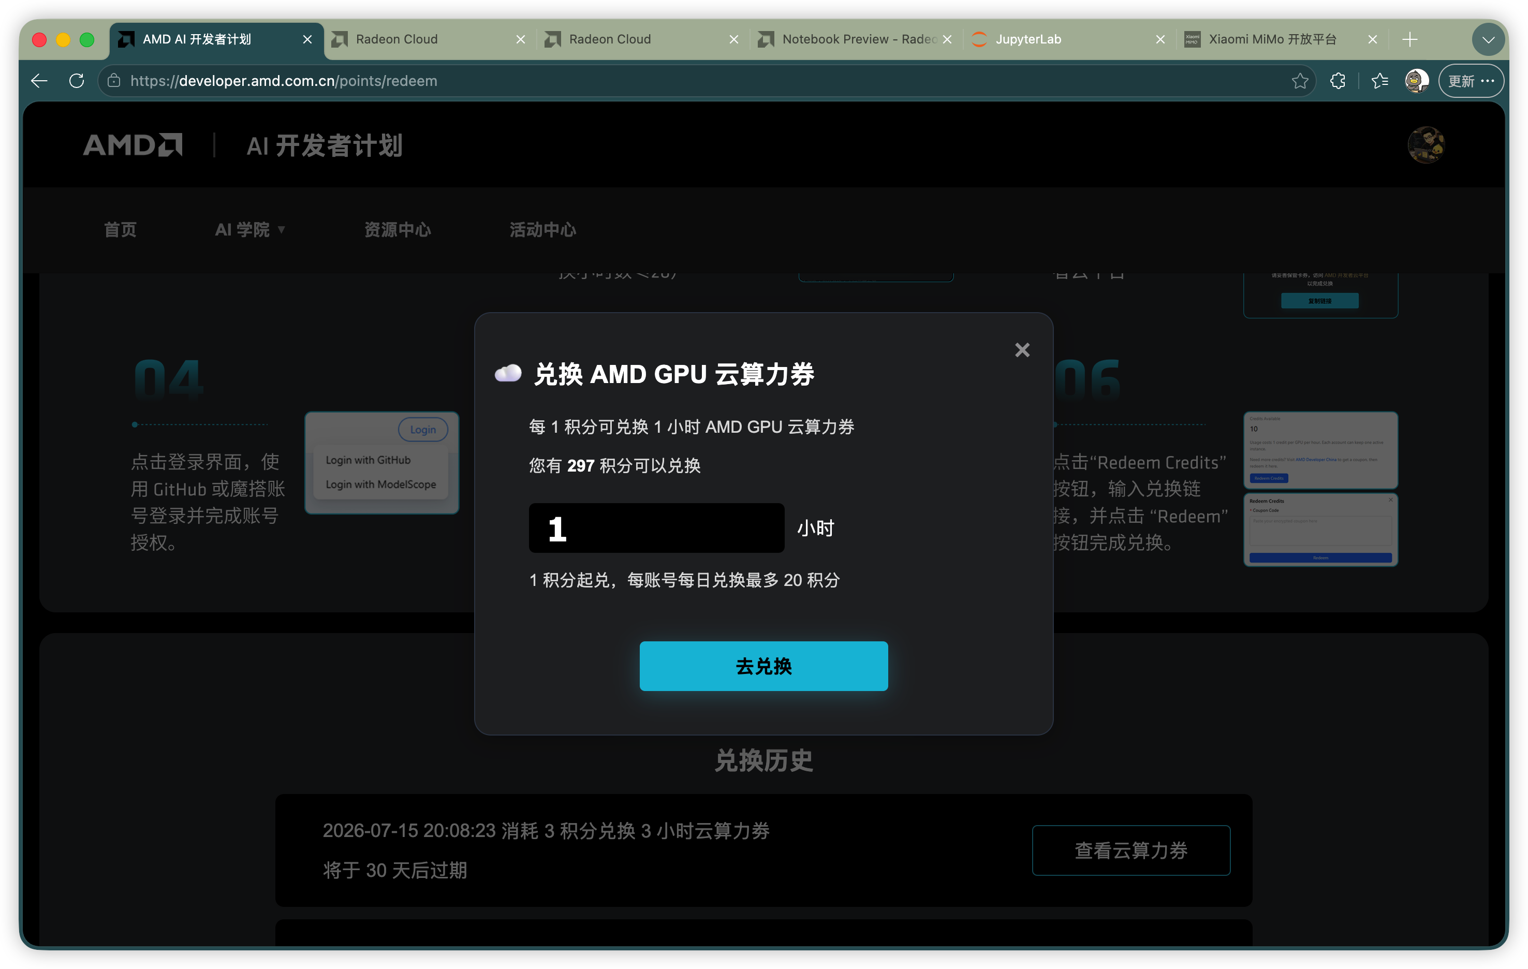Click the cloud icon in dialog title
This screenshot has width=1528, height=969.
click(x=508, y=373)
